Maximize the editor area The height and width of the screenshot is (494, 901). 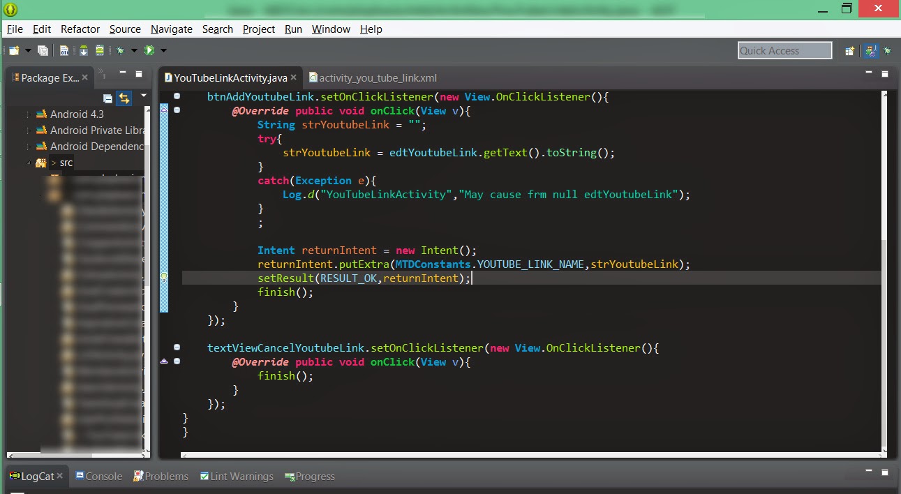point(885,73)
